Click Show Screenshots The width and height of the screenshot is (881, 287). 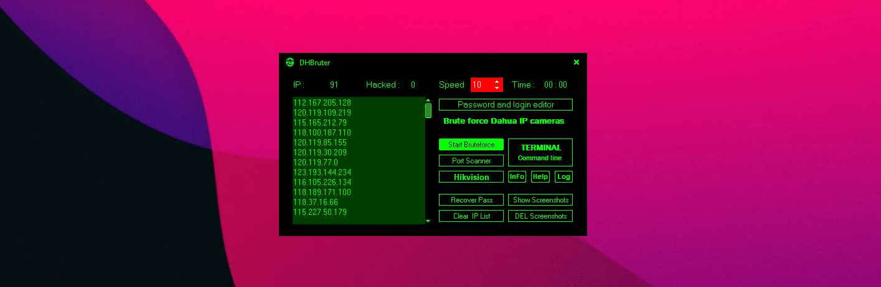point(540,200)
